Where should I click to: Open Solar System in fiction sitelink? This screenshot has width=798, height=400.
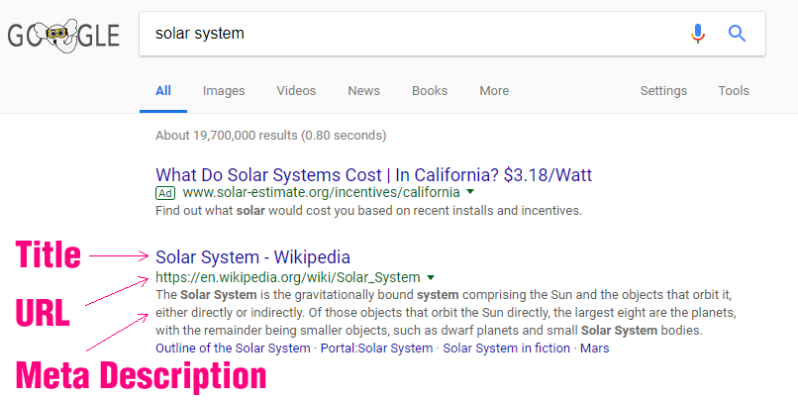[x=506, y=349]
